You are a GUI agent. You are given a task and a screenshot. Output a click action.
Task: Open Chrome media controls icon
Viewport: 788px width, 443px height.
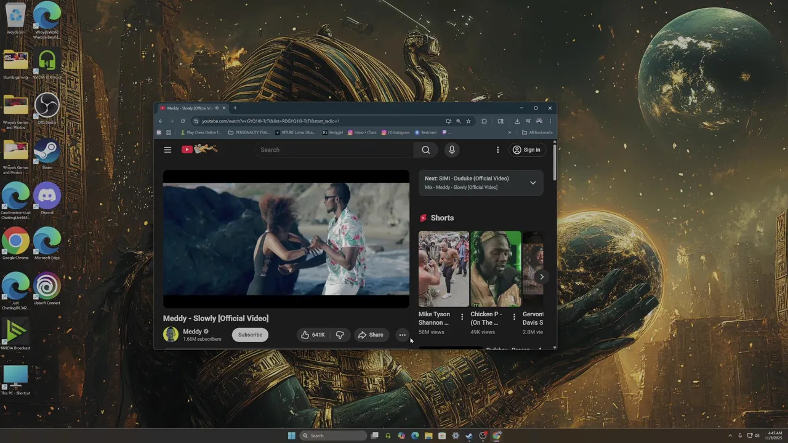click(528, 121)
